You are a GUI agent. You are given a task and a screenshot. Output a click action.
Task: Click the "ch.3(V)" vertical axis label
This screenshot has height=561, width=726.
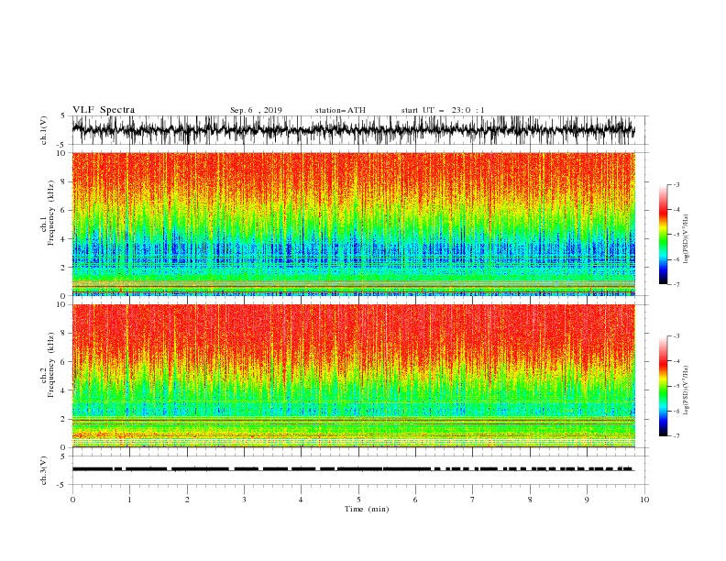[x=44, y=470]
